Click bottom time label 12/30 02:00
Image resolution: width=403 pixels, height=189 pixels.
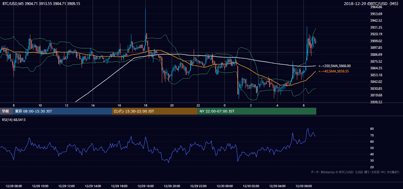tap(251, 186)
